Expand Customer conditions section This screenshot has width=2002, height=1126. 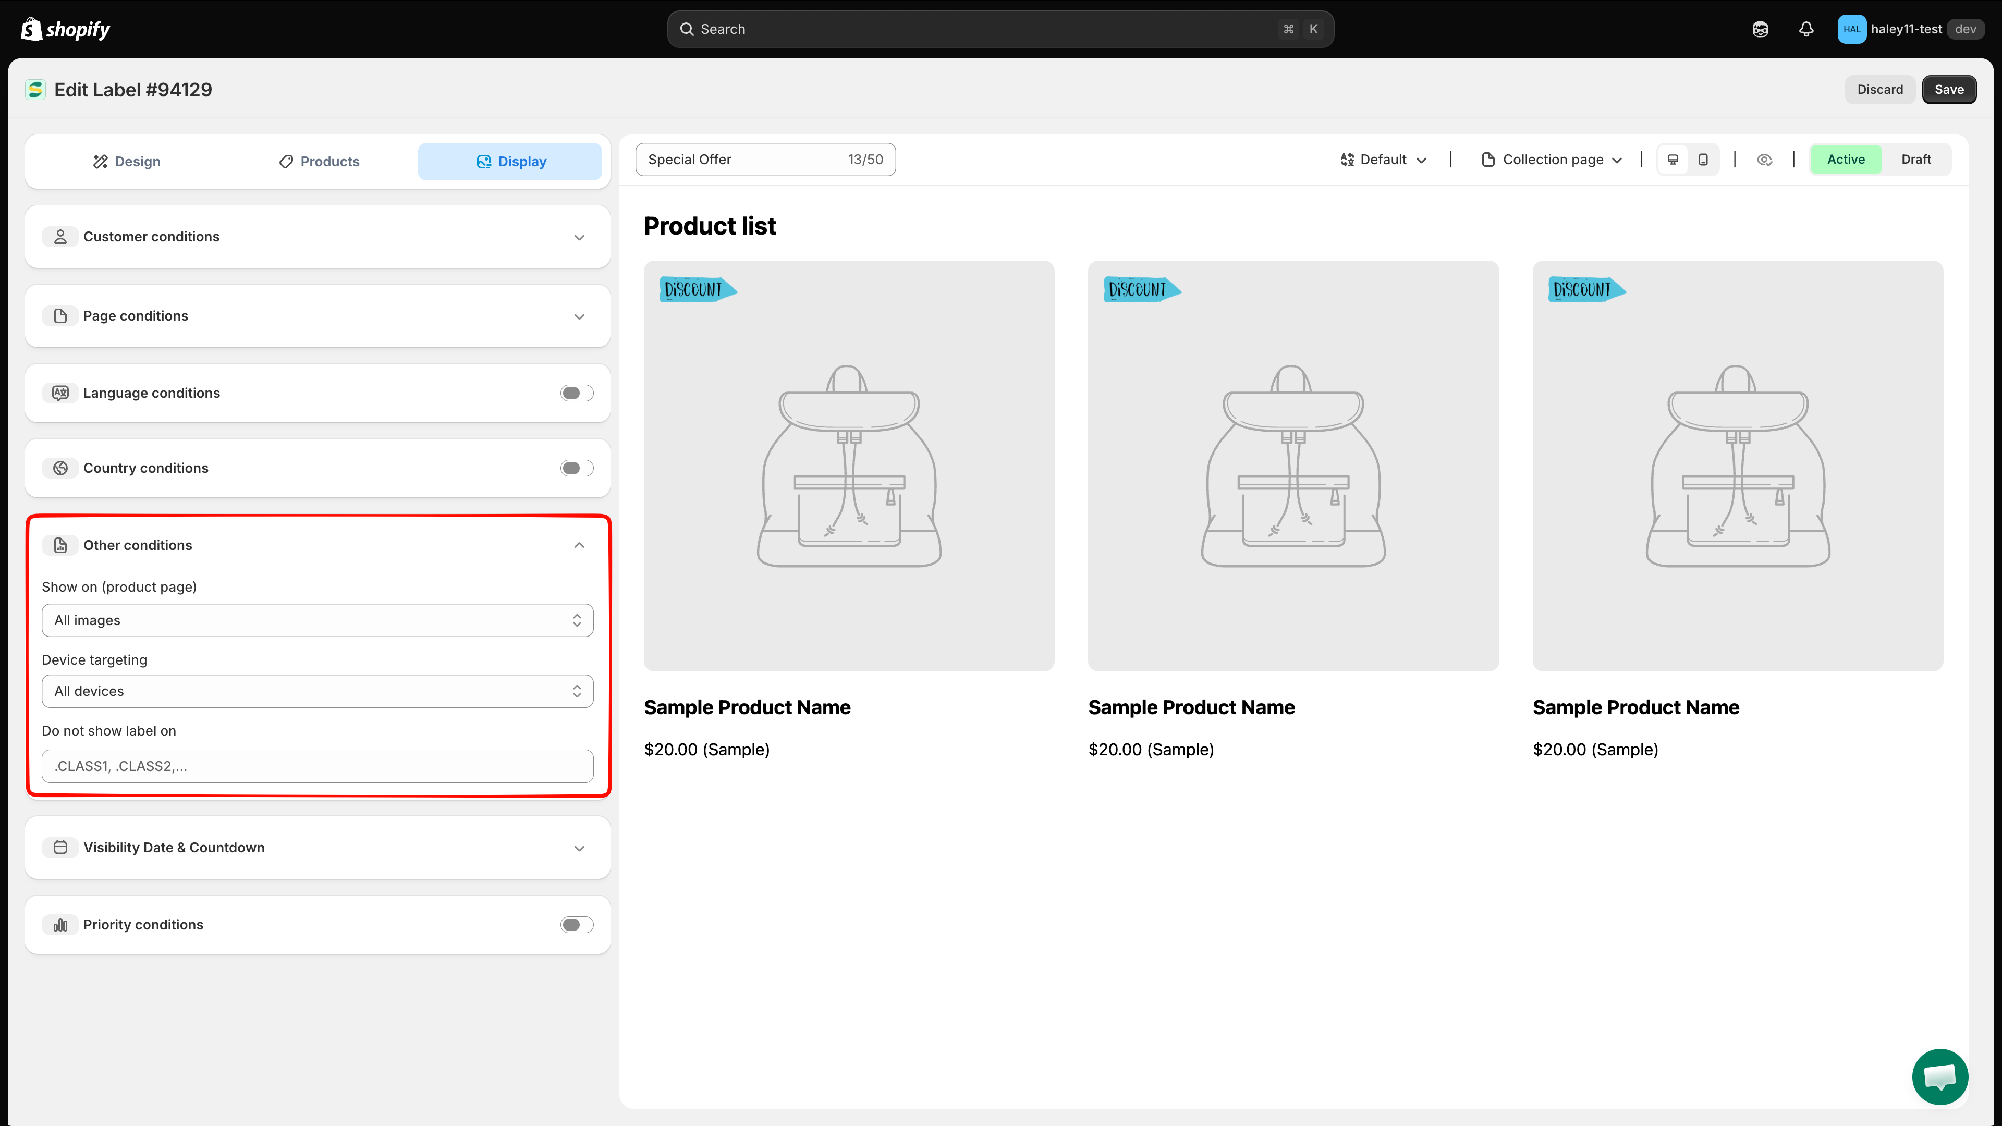579,237
